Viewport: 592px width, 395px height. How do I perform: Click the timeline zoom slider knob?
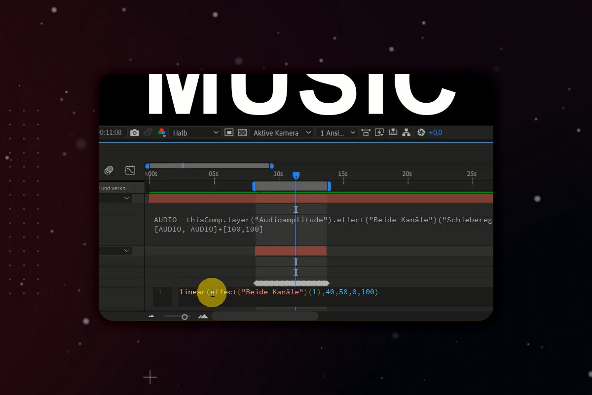pos(185,316)
